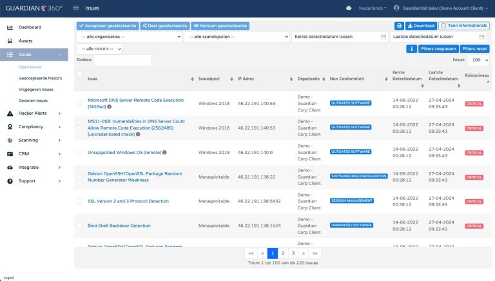Open Dashboard from the sidebar
Image resolution: width=495 pixels, height=281 pixels.
(x=30, y=28)
